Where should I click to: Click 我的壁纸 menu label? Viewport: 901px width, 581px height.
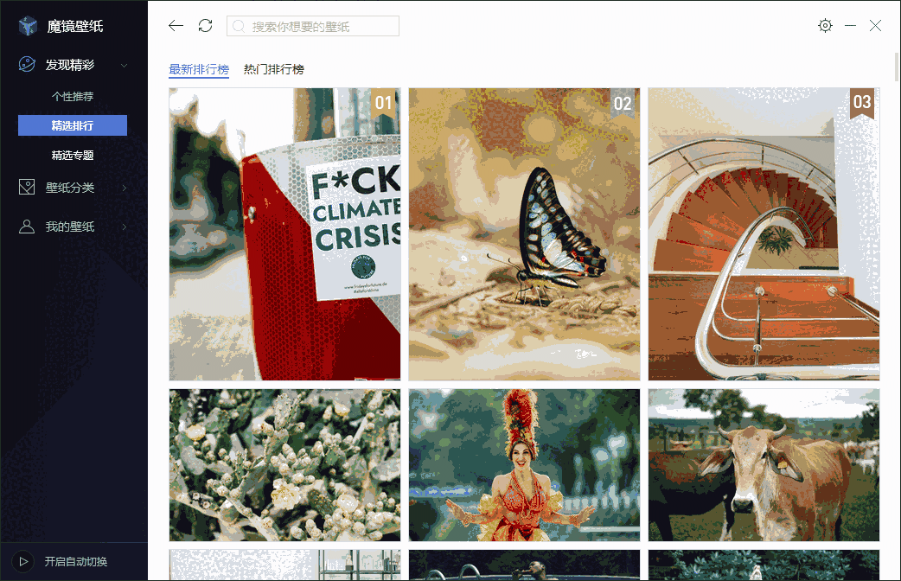(x=70, y=227)
